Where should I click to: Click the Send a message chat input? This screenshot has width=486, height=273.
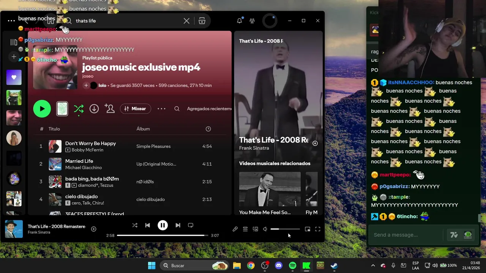(x=406, y=235)
